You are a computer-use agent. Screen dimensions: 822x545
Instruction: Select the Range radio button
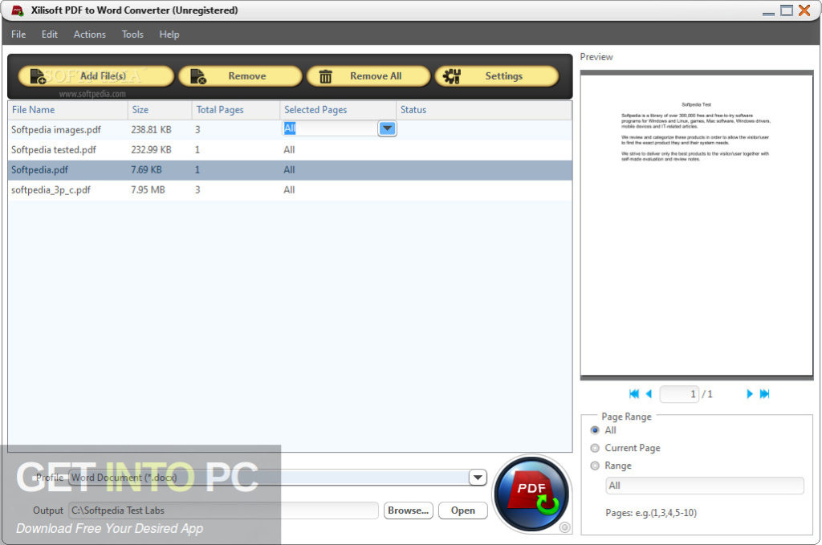pos(595,466)
